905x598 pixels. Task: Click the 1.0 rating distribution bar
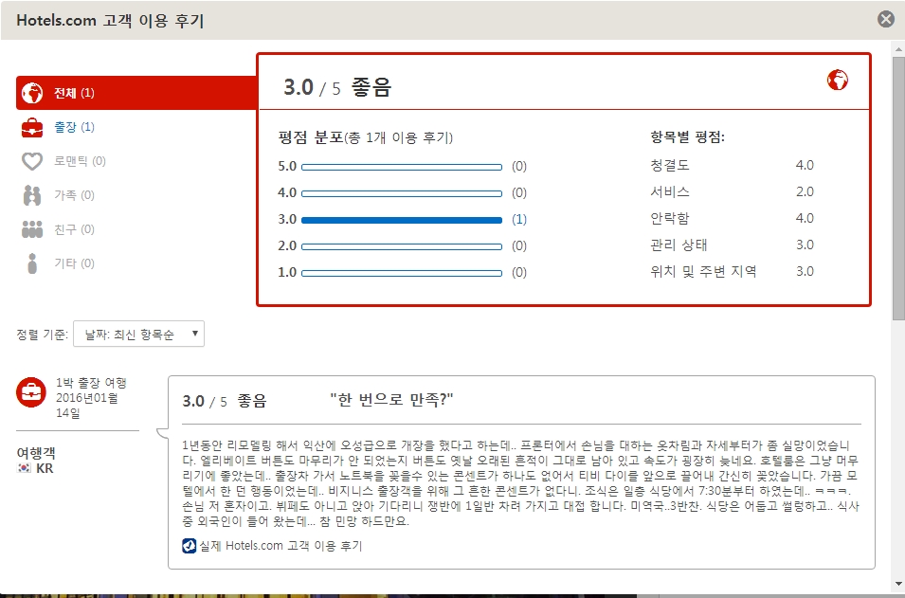402,273
